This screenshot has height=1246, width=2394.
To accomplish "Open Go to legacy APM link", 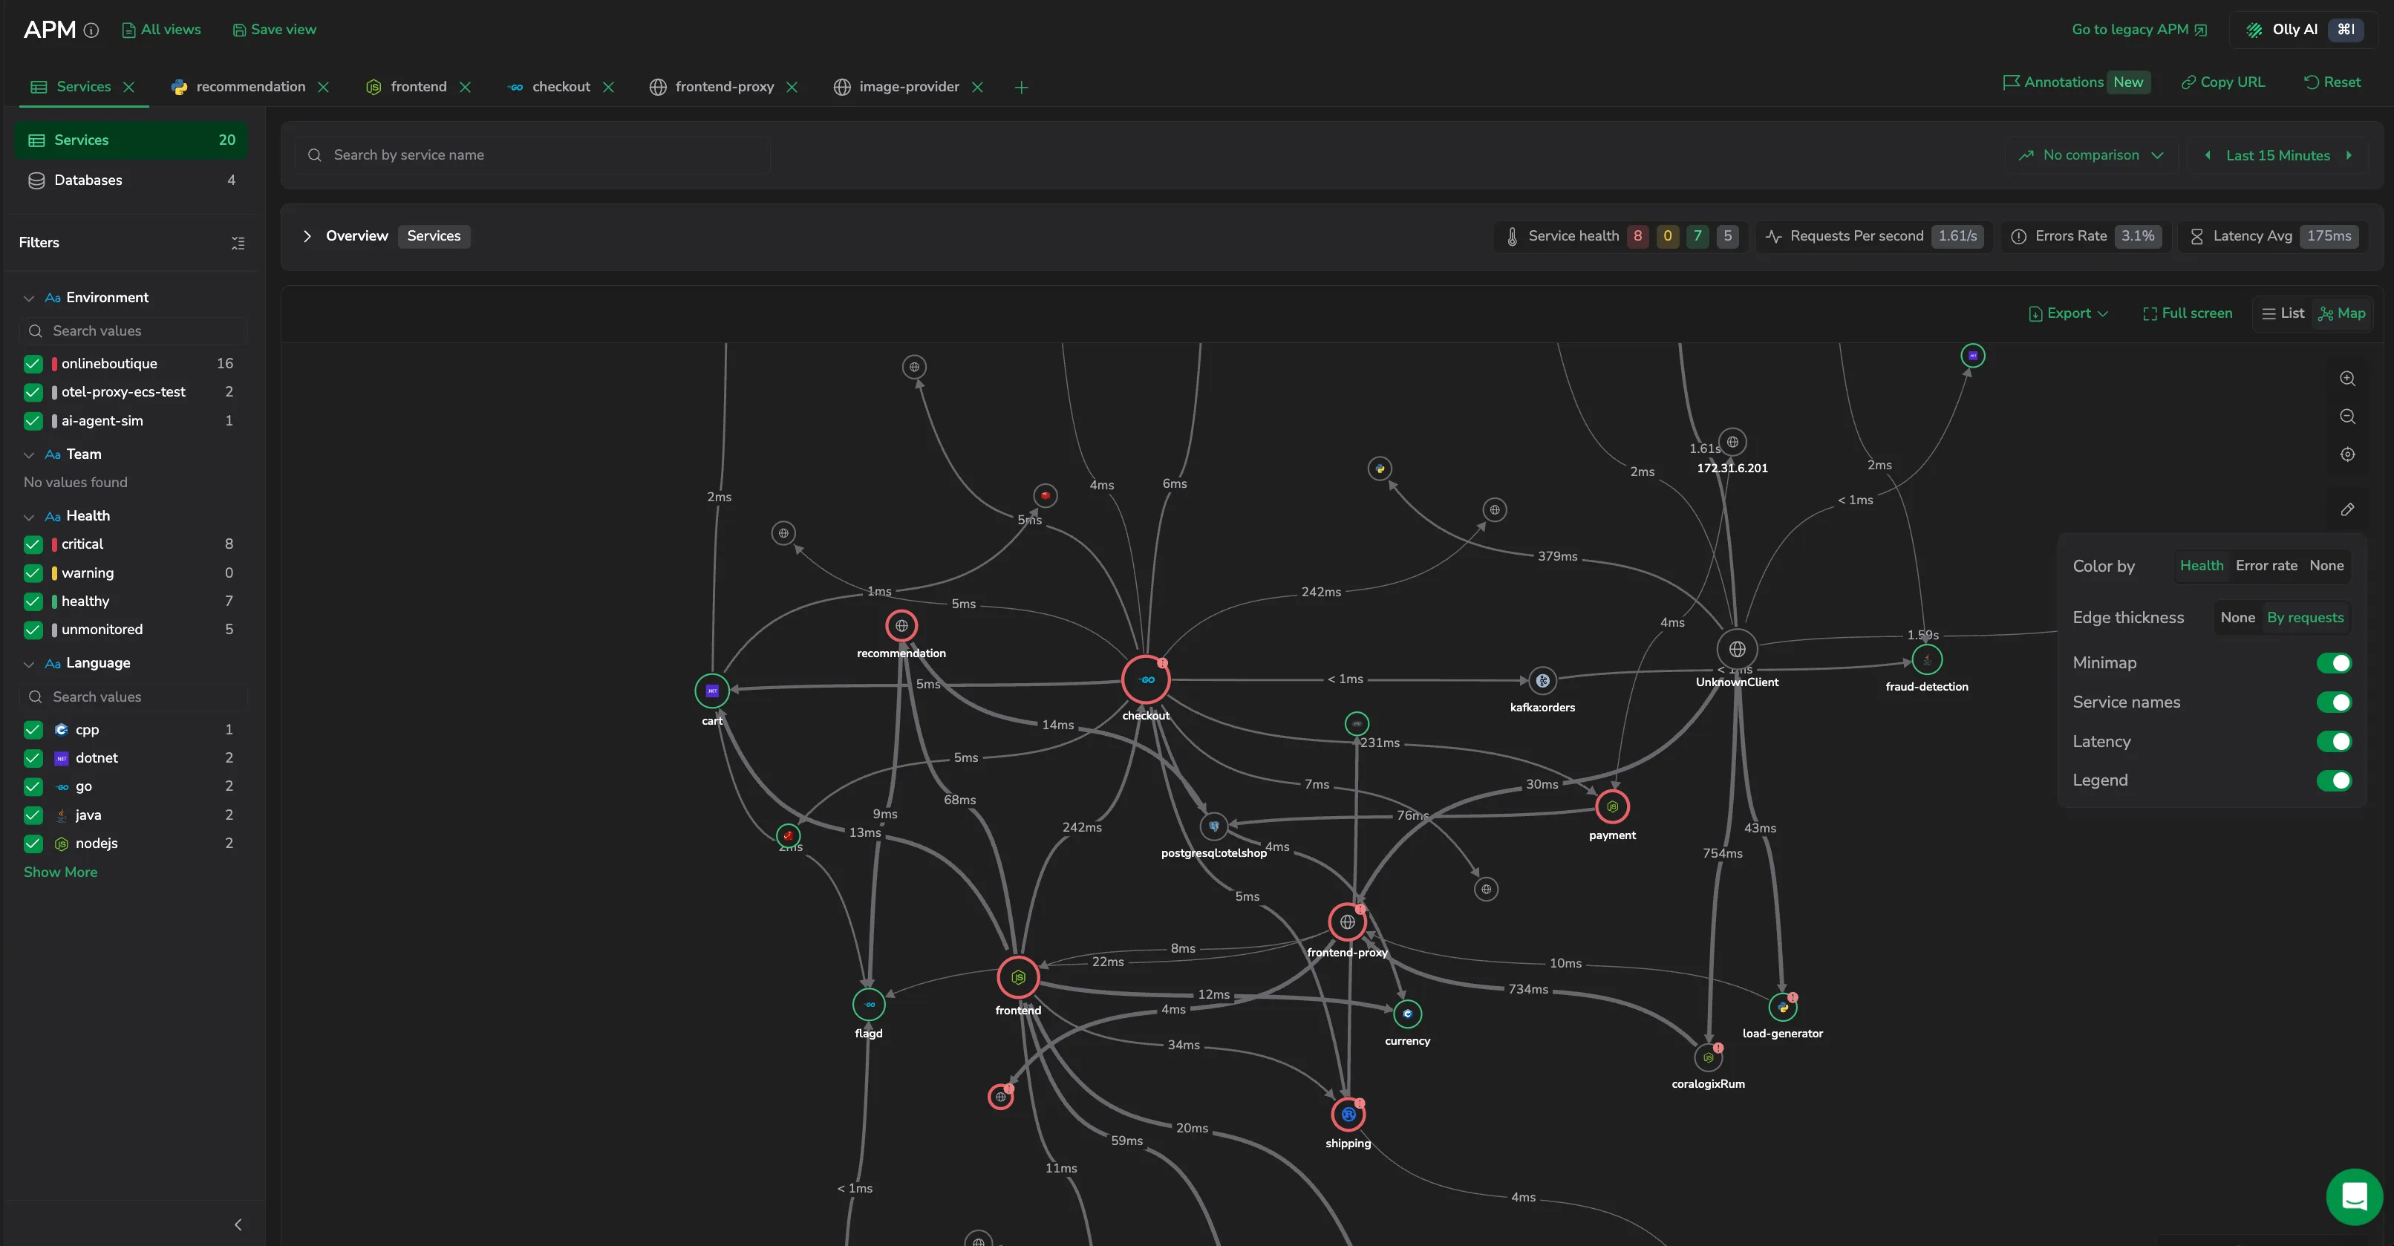I will pyautogui.click(x=2139, y=30).
